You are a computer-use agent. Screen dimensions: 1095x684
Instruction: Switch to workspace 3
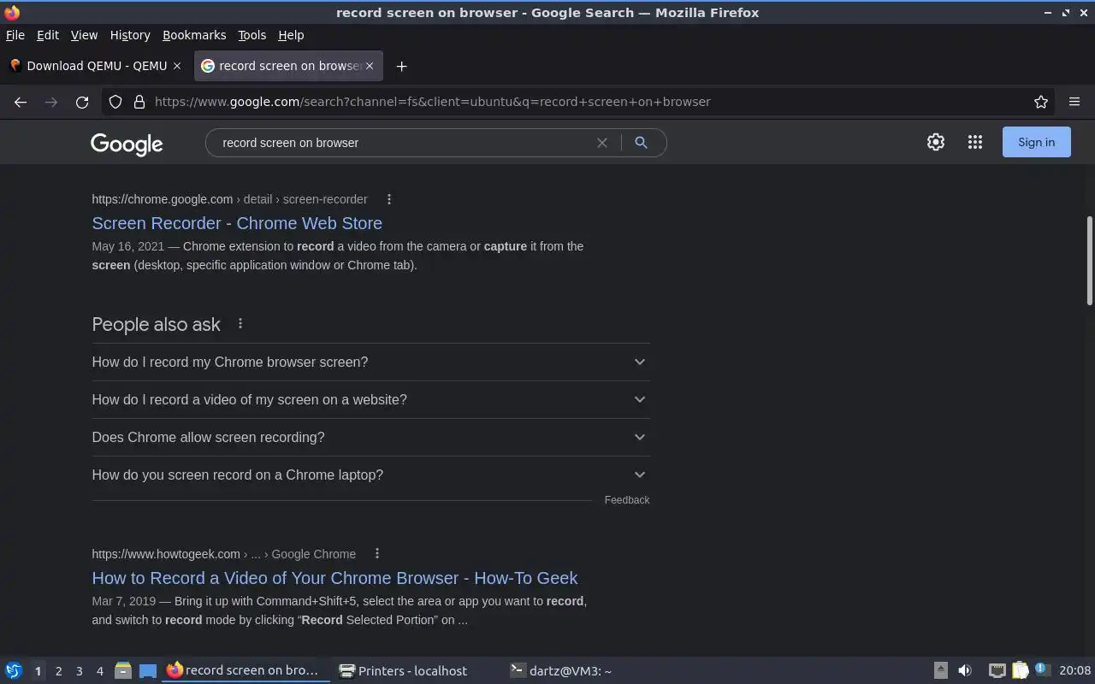(x=80, y=671)
